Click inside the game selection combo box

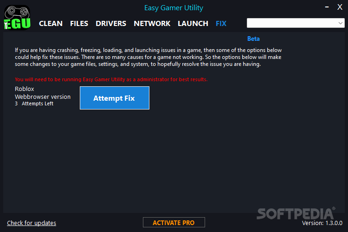click(x=296, y=23)
